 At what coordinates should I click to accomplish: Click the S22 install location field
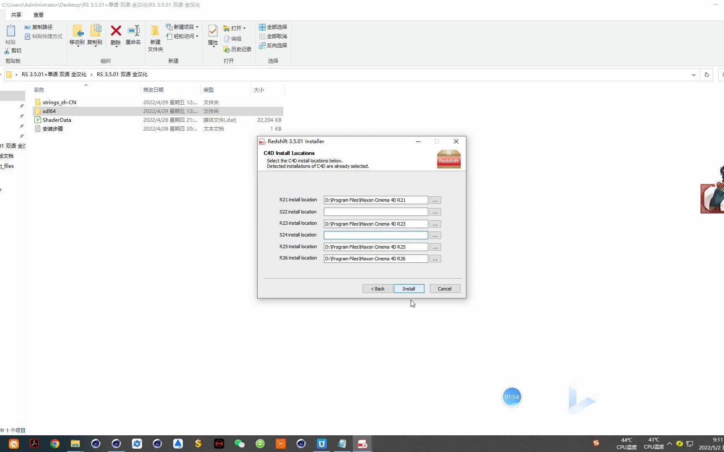point(376,212)
